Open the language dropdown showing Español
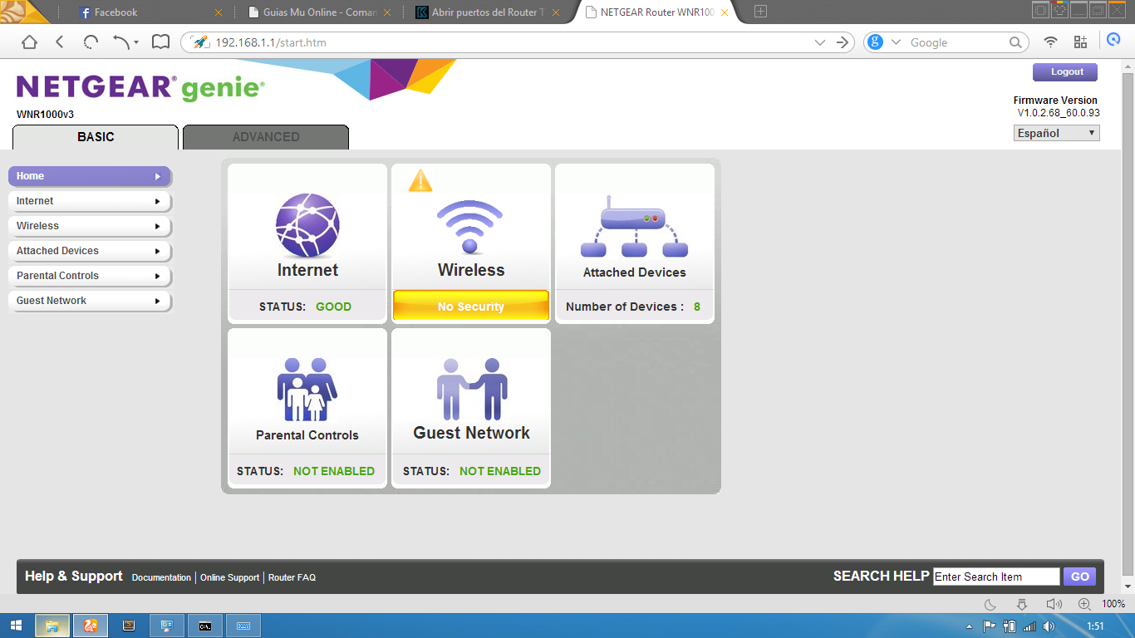Image resolution: width=1135 pixels, height=638 pixels. [x=1057, y=133]
